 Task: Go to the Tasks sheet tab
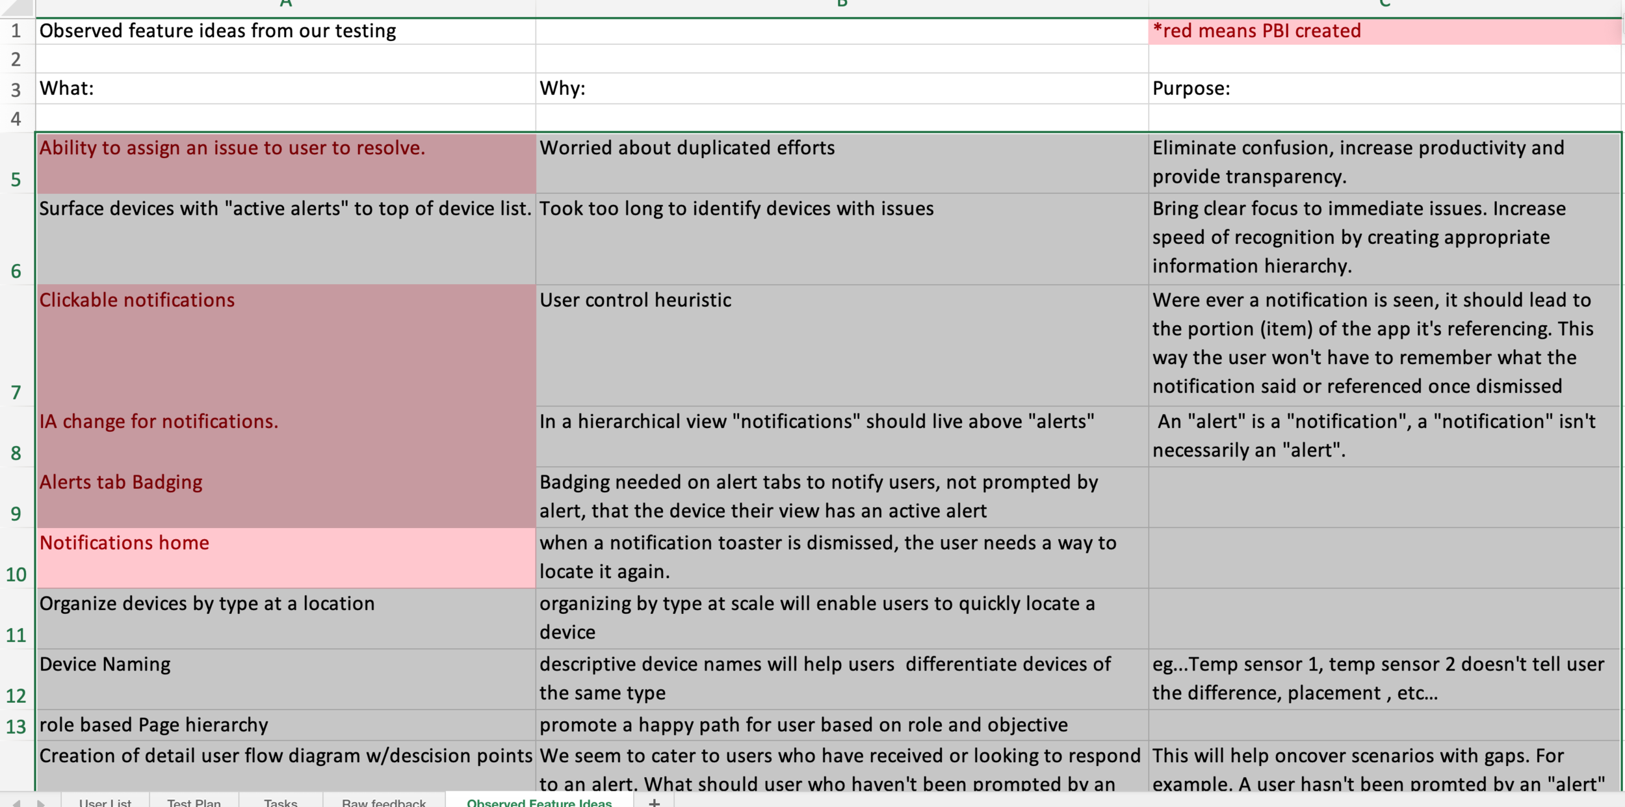pyautogui.click(x=280, y=802)
